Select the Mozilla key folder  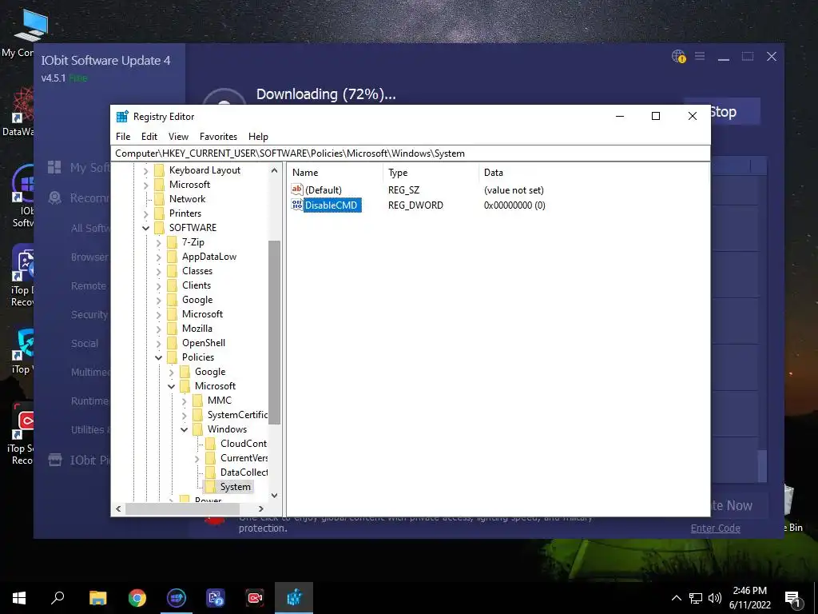[197, 329]
